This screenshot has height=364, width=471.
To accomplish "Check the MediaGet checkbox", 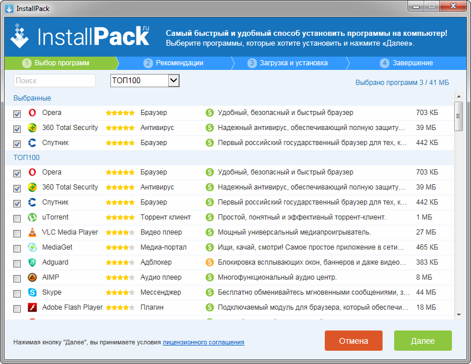I will click(17, 248).
